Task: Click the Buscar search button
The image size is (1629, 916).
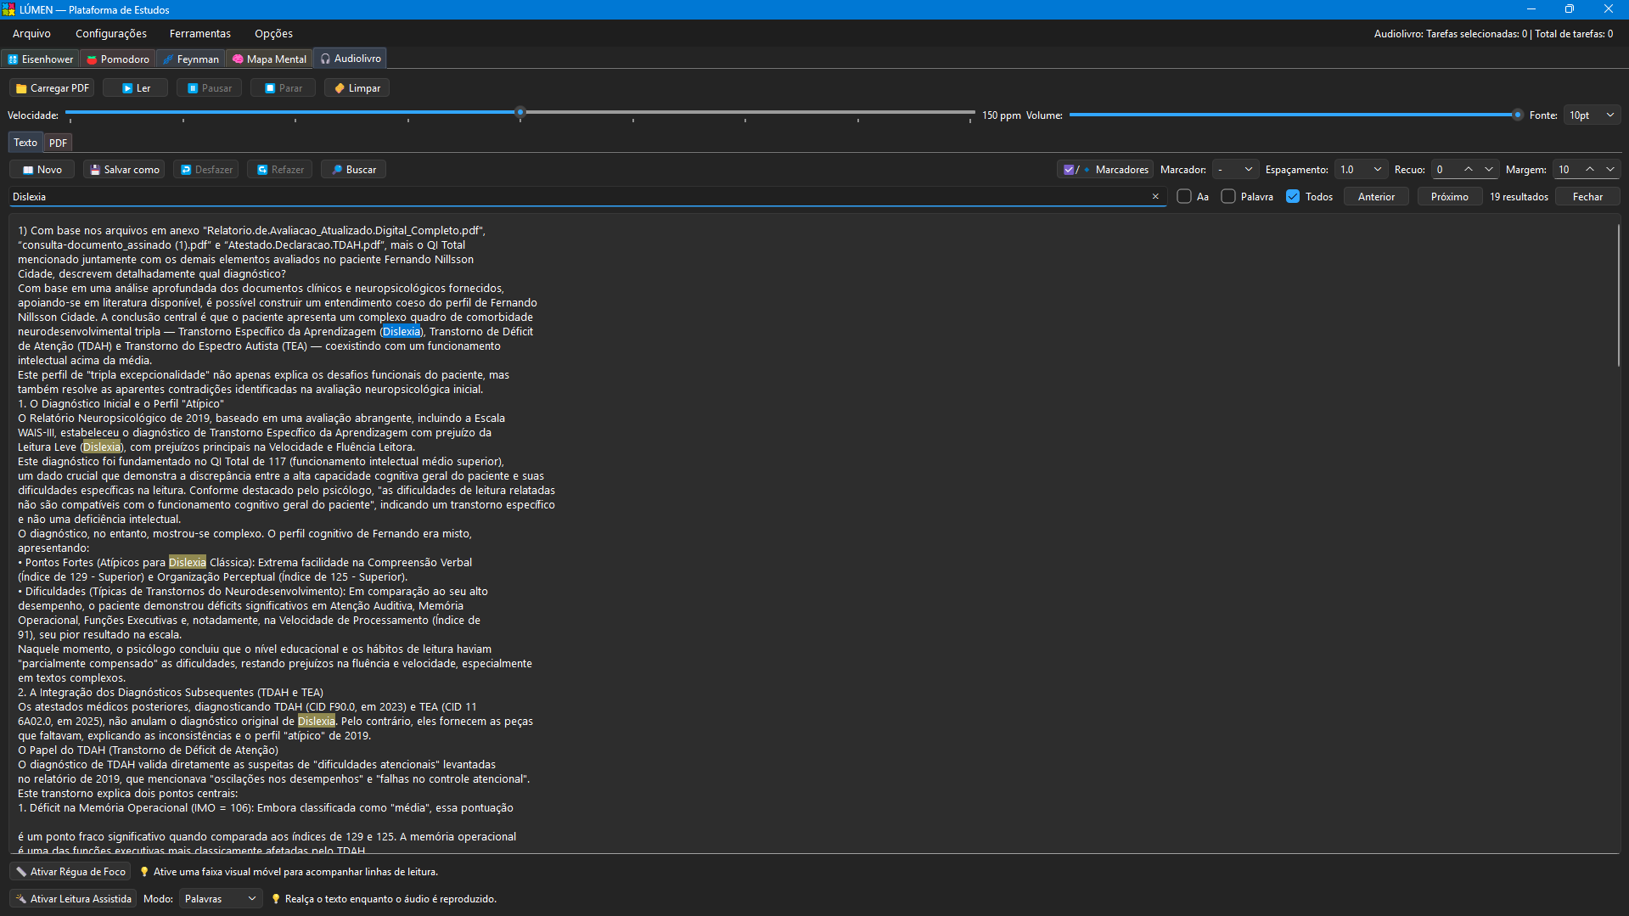Action: click(x=353, y=170)
